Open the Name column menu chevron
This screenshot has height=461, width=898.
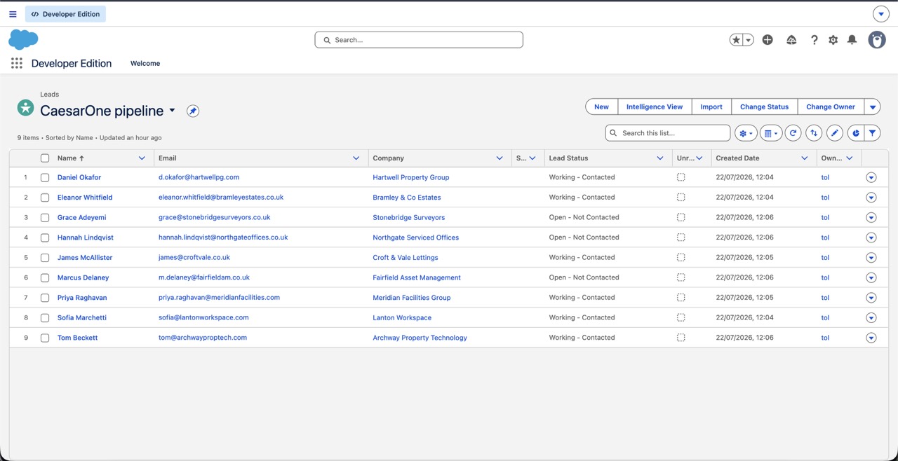(x=142, y=158)
